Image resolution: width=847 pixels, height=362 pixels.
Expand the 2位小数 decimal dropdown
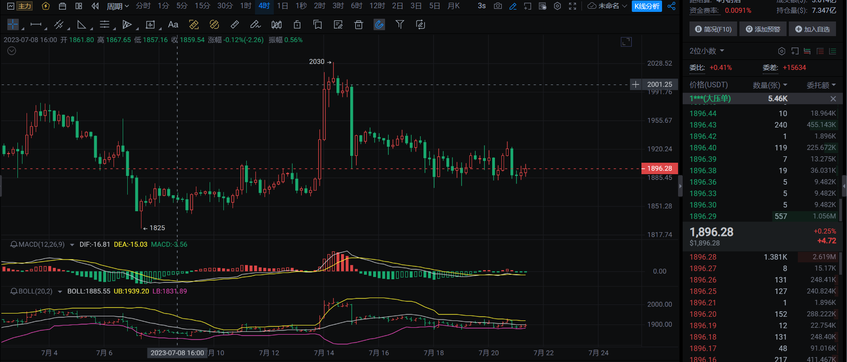pyautogui.click(x=707, y=51)
